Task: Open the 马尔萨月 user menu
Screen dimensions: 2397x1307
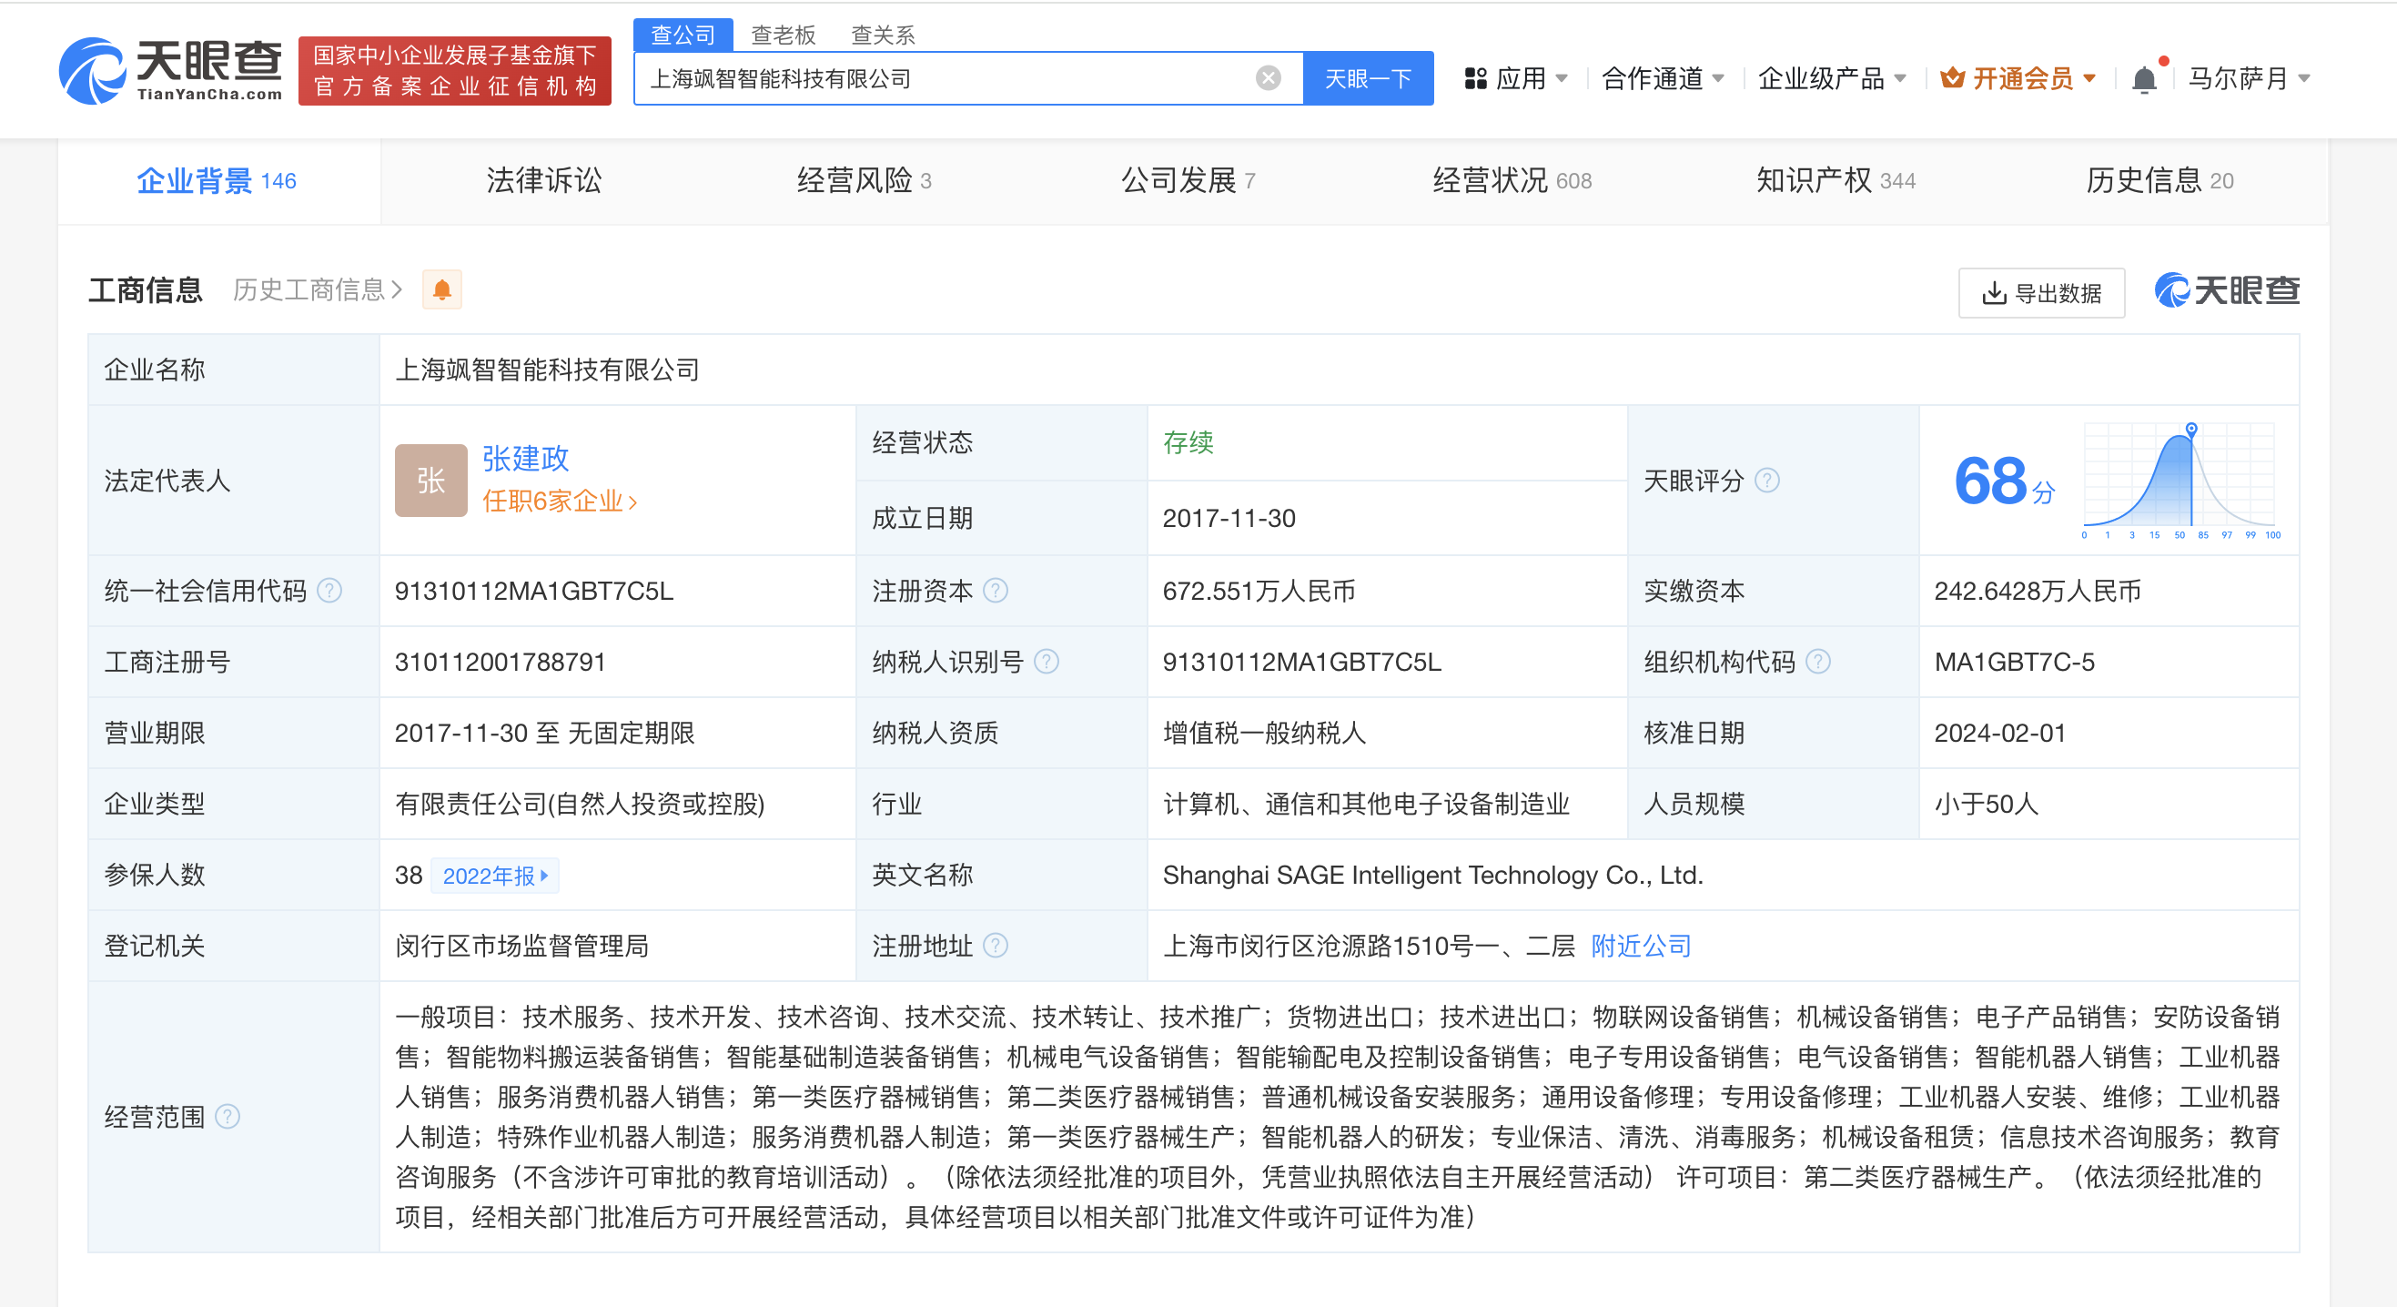Action: (2248, 78)
